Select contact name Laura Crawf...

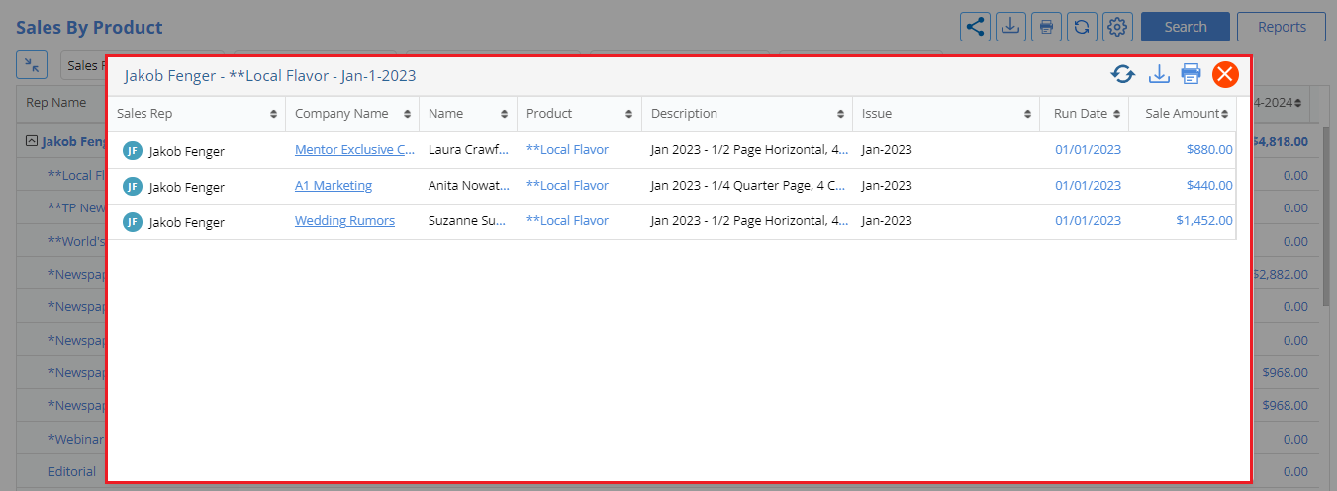[x=469, y=150]
